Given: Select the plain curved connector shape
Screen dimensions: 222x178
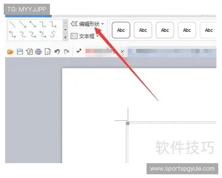Looking at the screenshot, I should (x=23, y=34).
